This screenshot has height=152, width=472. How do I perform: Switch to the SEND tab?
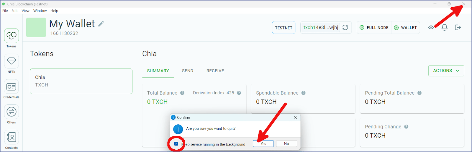[187, 71]
